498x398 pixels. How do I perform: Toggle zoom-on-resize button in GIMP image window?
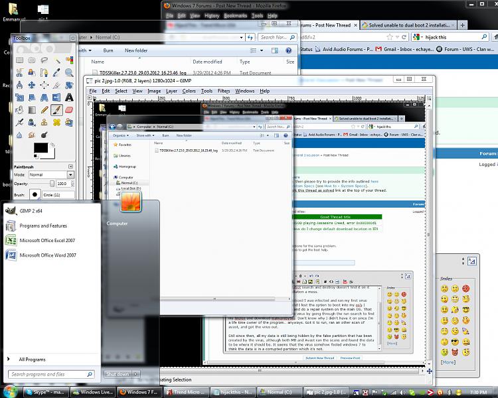(429, 98)
